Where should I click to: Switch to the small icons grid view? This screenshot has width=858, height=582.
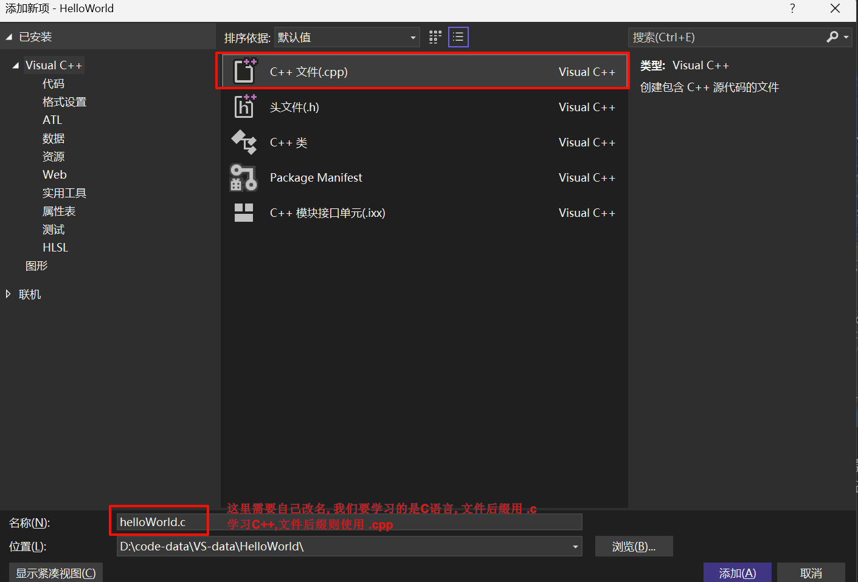pyautogui.click(x=435, y=37)
